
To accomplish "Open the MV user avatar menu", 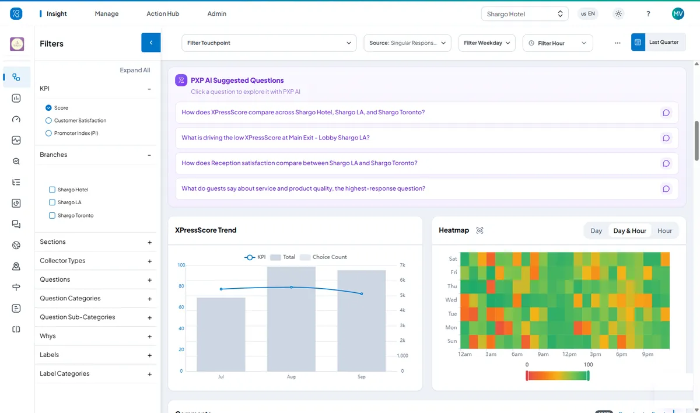I will 678,13.
